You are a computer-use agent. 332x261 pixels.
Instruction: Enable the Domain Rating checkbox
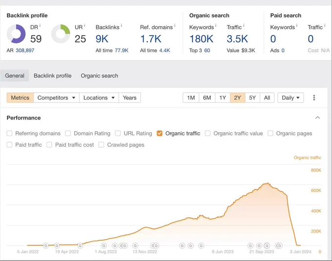click(x=68, y=133)
